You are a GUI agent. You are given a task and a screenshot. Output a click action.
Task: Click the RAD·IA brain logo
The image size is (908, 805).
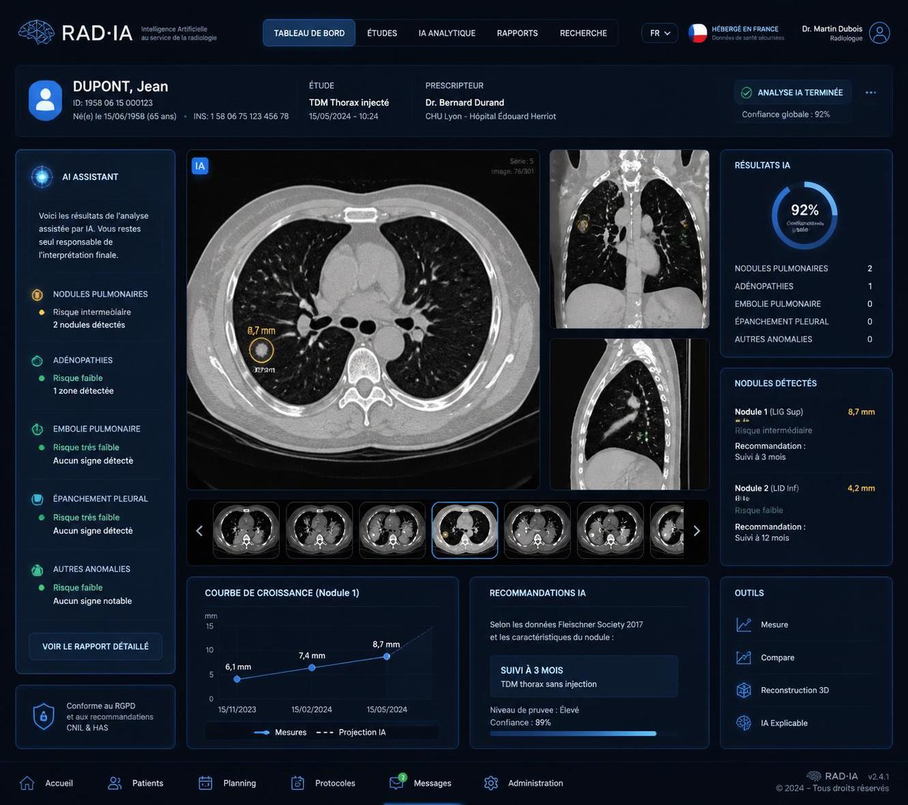pos(36,32)
